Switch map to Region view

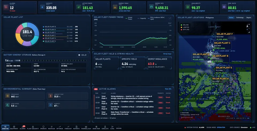tap(249, 18)
